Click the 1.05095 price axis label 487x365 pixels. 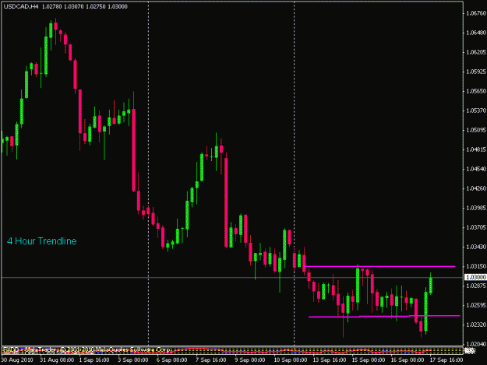tap(475, 130)
